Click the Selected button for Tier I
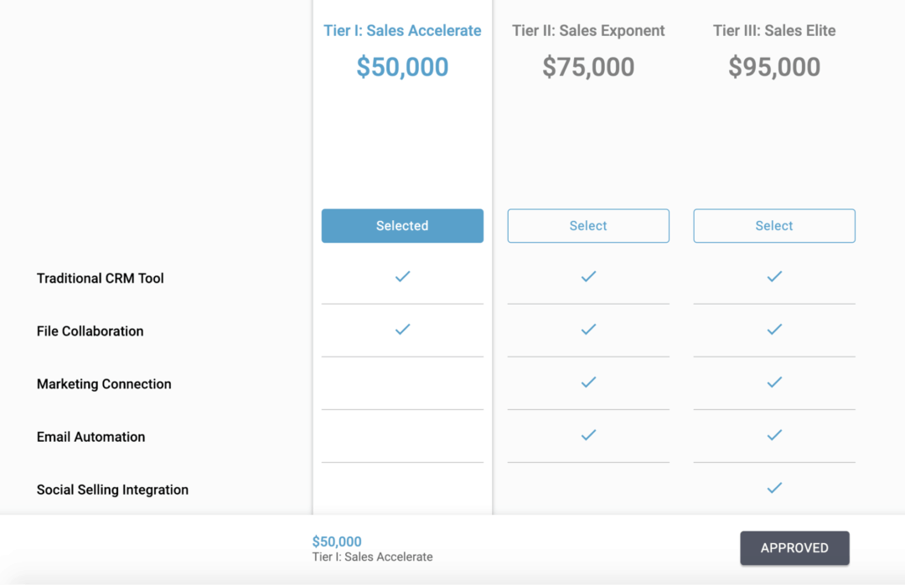The height and width of the screenshot is (585, 905). point(402,226)
